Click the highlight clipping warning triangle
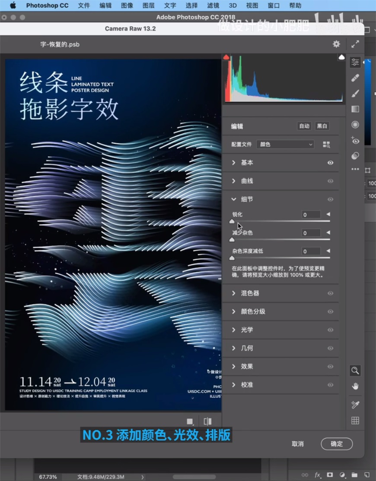 click(342, 57)
